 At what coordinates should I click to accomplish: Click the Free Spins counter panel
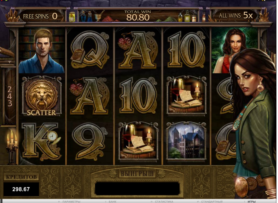click(x=41, y=16)
